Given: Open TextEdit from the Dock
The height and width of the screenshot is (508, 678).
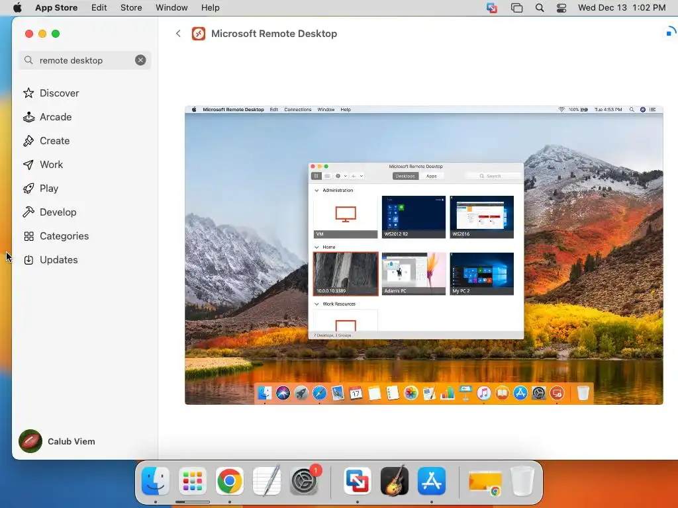Looking at the screenshot, I should point(266,481).
